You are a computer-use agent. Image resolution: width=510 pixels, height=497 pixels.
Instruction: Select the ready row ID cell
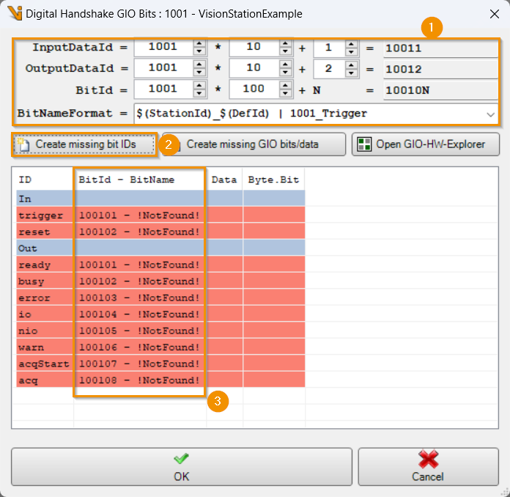tap(45, 265)
